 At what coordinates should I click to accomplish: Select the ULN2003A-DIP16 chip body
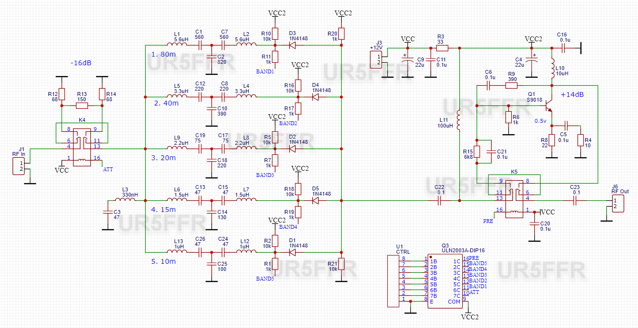click(x=445, y=281)
